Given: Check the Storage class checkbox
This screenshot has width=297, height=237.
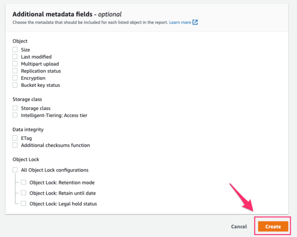Looking at the screenshot, I should point(15,108).
